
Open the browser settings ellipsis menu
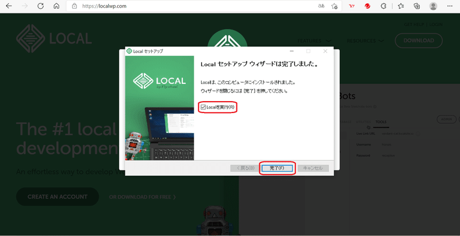[450, 6]
